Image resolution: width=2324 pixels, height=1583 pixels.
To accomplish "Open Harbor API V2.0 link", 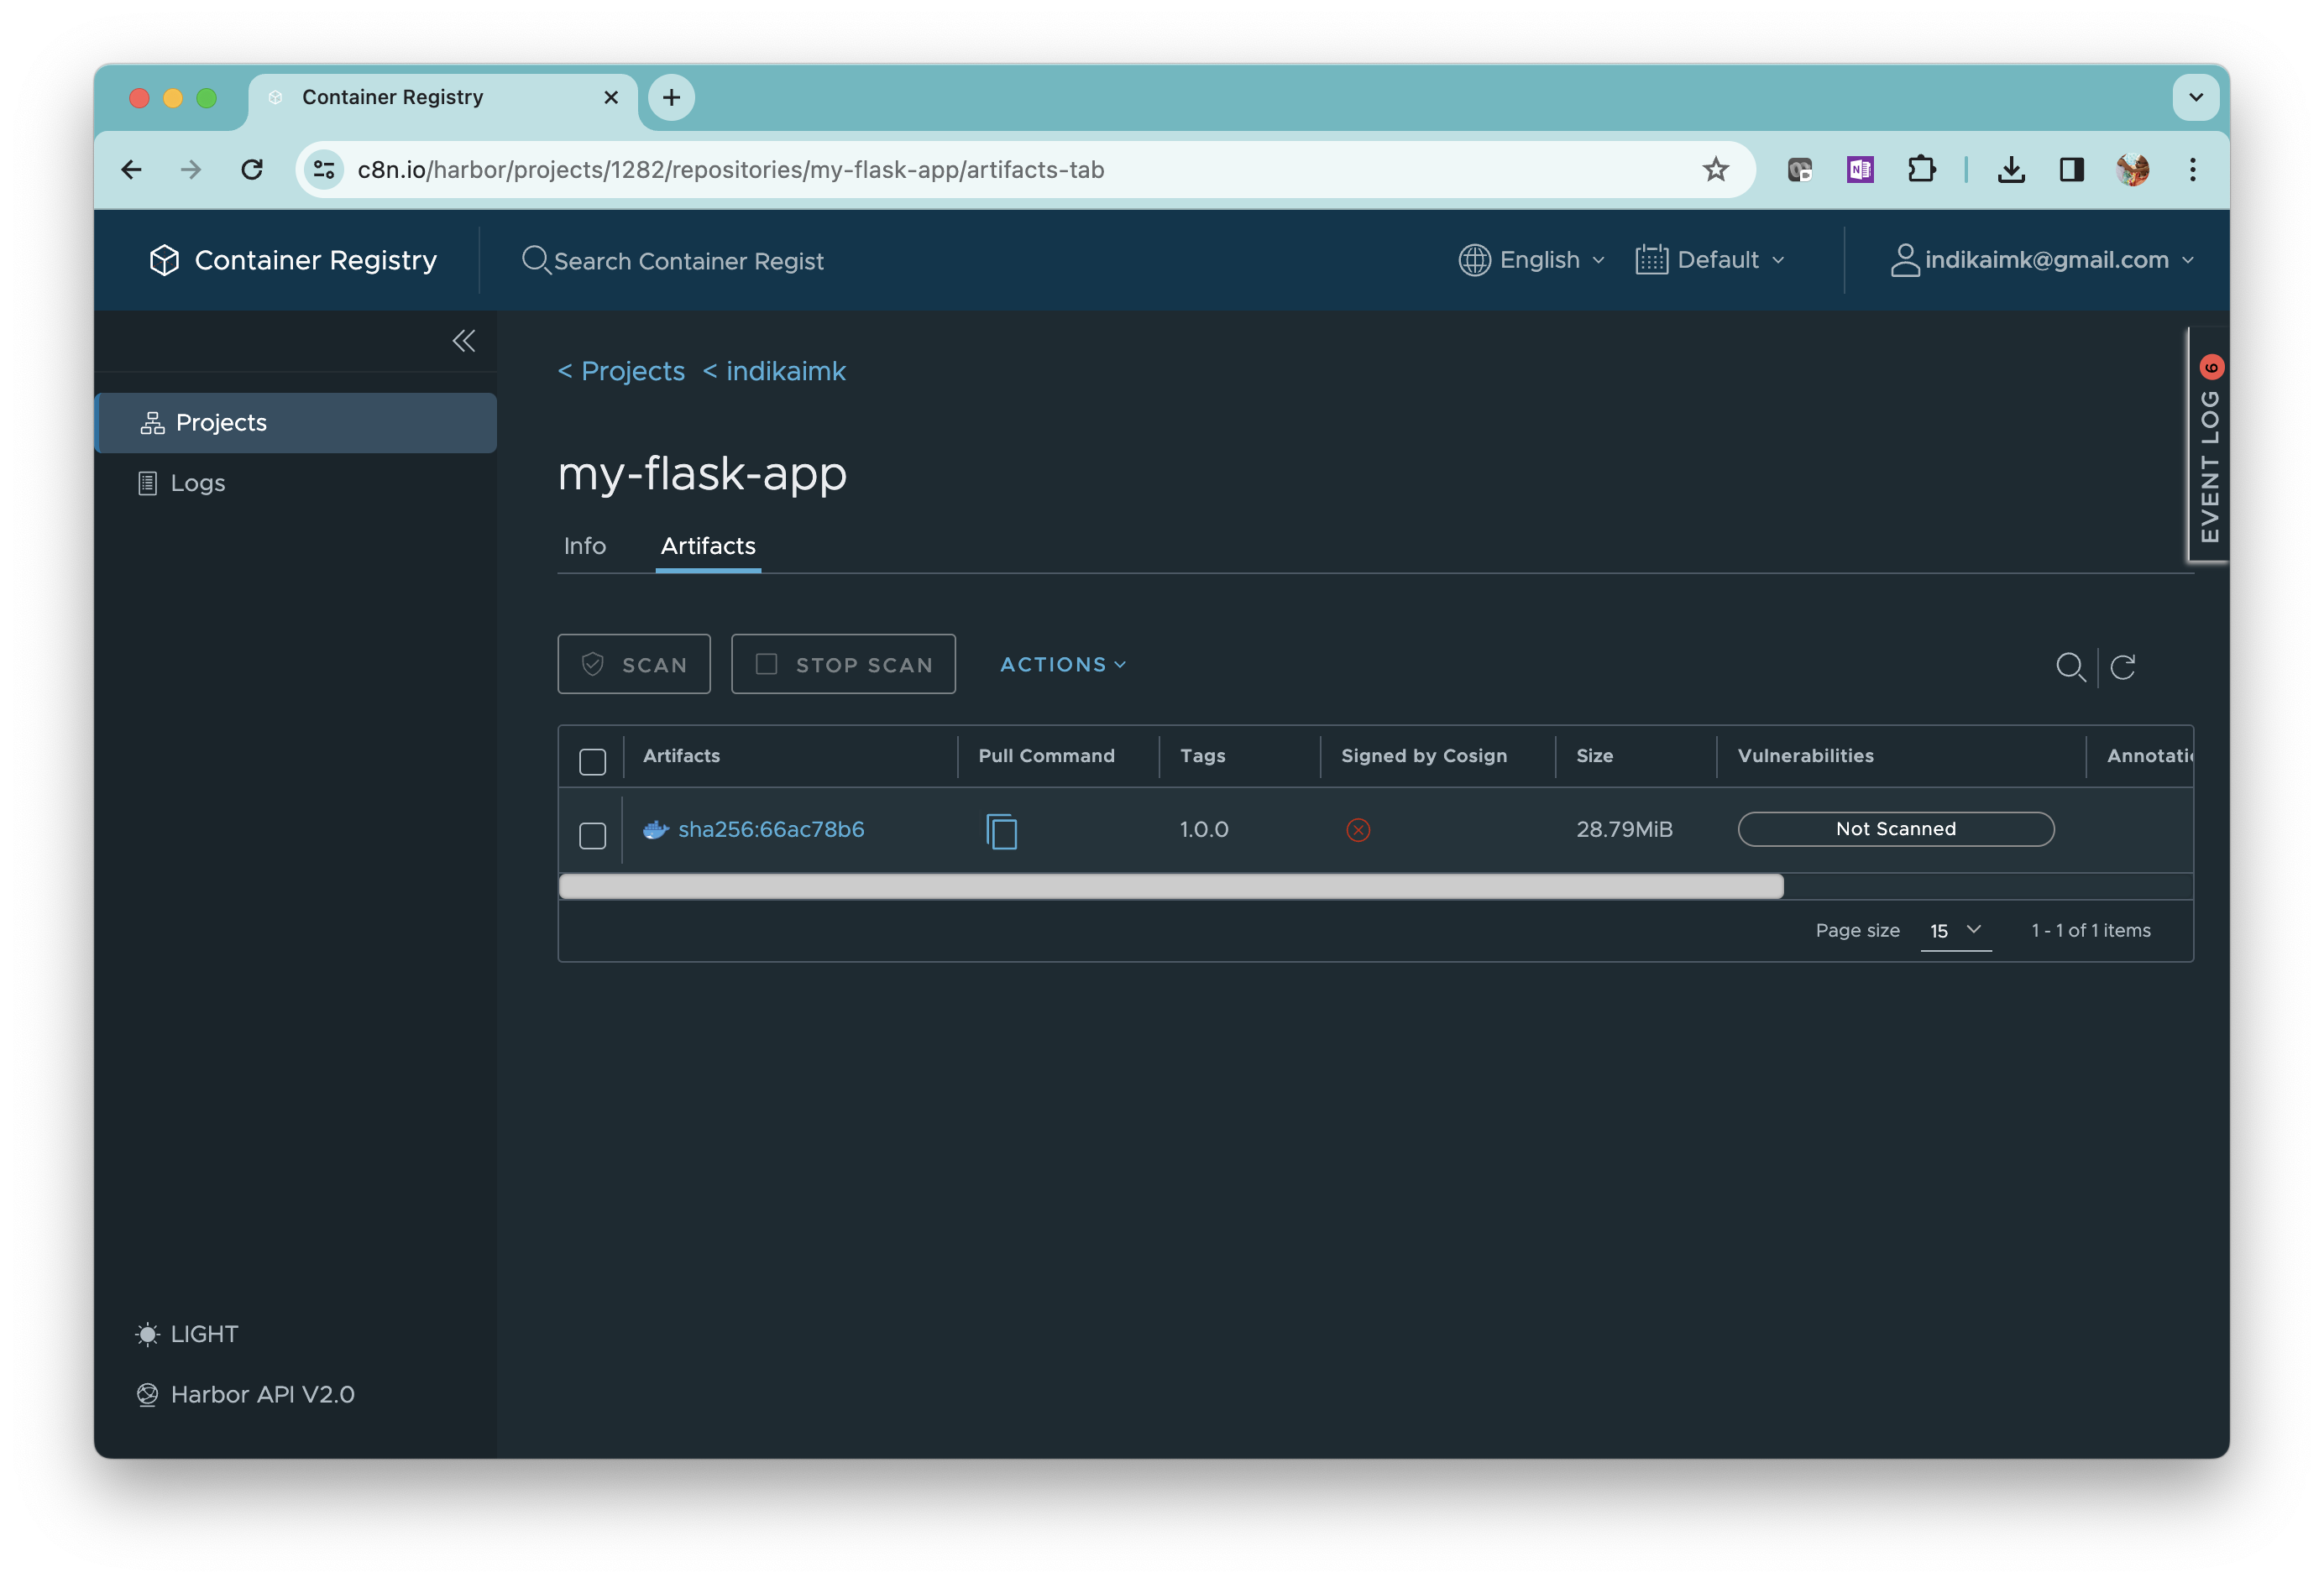I will (x=246, y=1394).
